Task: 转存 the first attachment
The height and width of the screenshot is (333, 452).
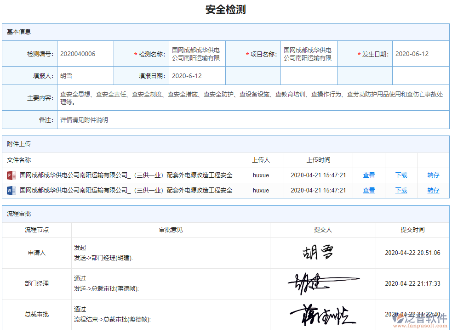Action: (x=433, y=175)
